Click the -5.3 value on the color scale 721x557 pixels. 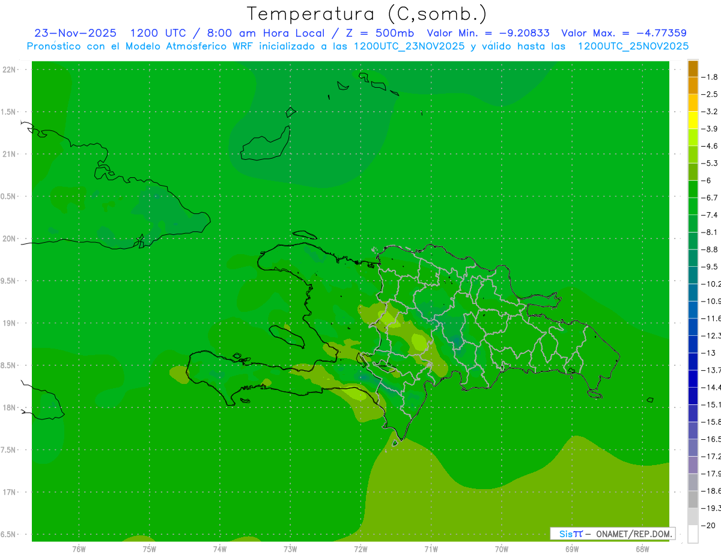710,163
